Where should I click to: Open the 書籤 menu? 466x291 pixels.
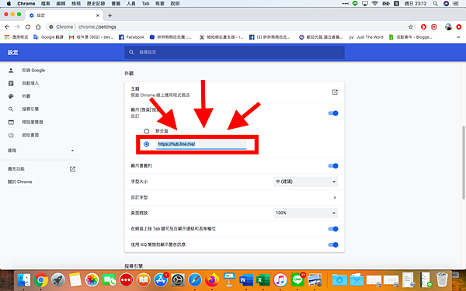116,4
